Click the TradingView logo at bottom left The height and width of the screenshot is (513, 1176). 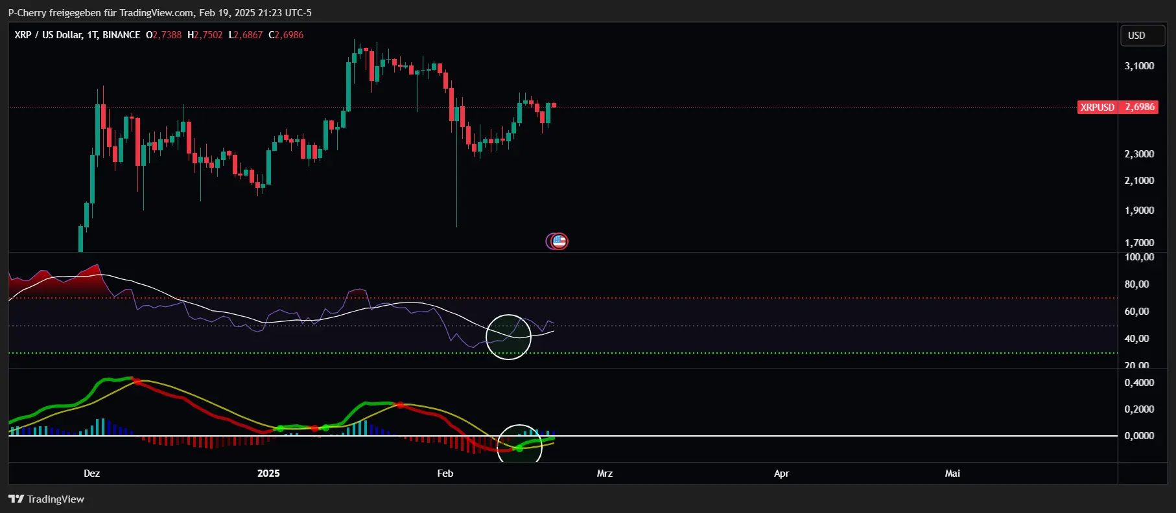46,499
